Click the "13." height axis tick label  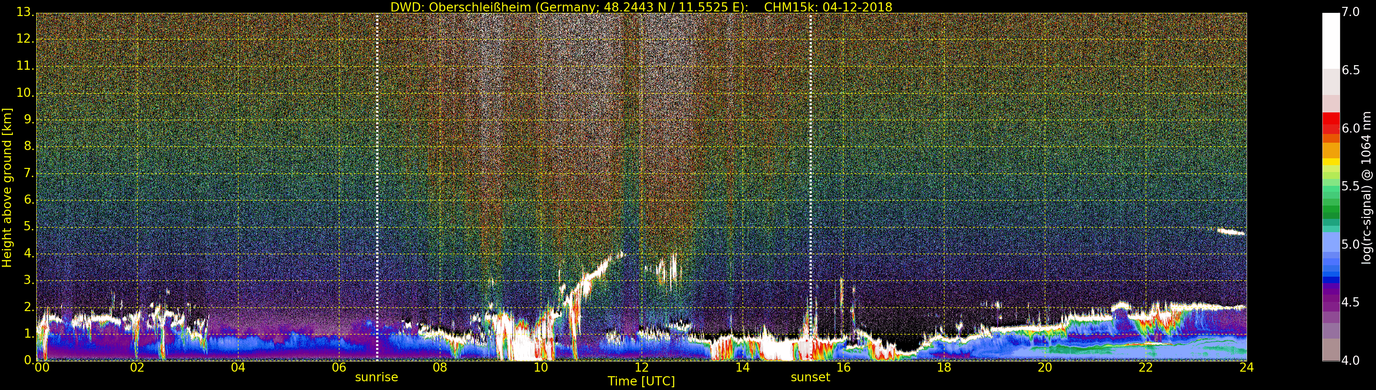point(25,13)
